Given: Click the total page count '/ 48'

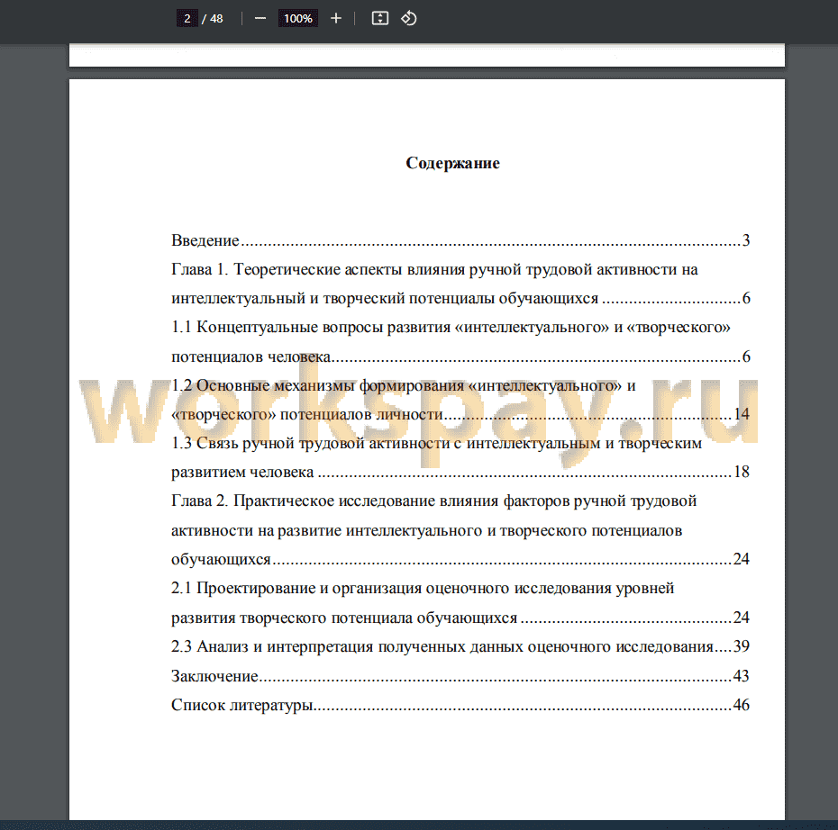Looking at the screenshot, I should point(213,19).
